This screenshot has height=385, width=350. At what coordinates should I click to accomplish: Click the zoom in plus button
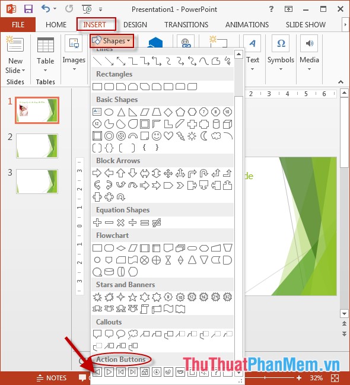coord(299,378)
